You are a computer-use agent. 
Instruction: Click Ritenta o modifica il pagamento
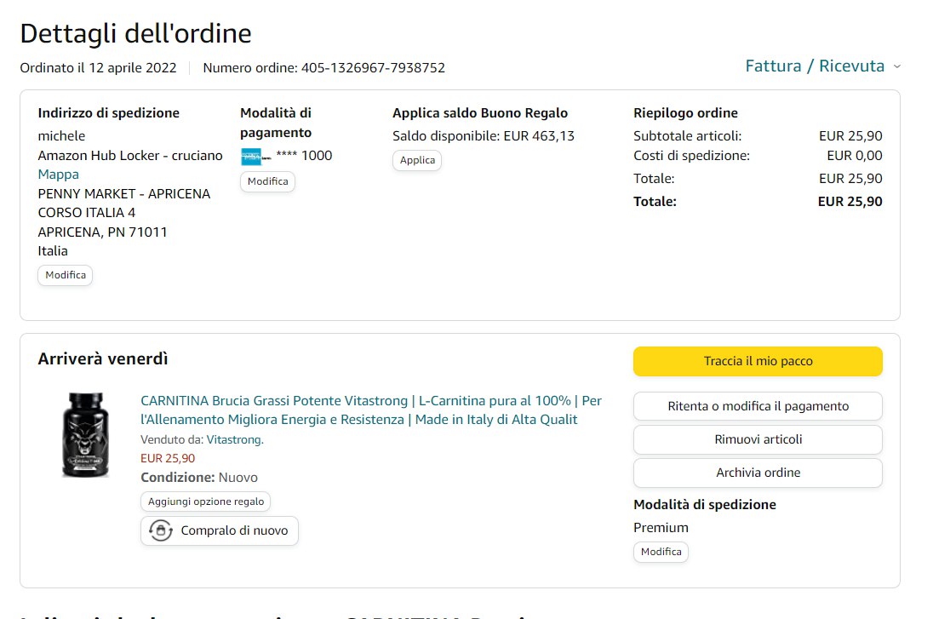[x=758, y=406]
